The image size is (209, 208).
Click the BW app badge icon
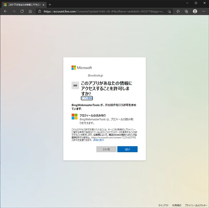75,85
